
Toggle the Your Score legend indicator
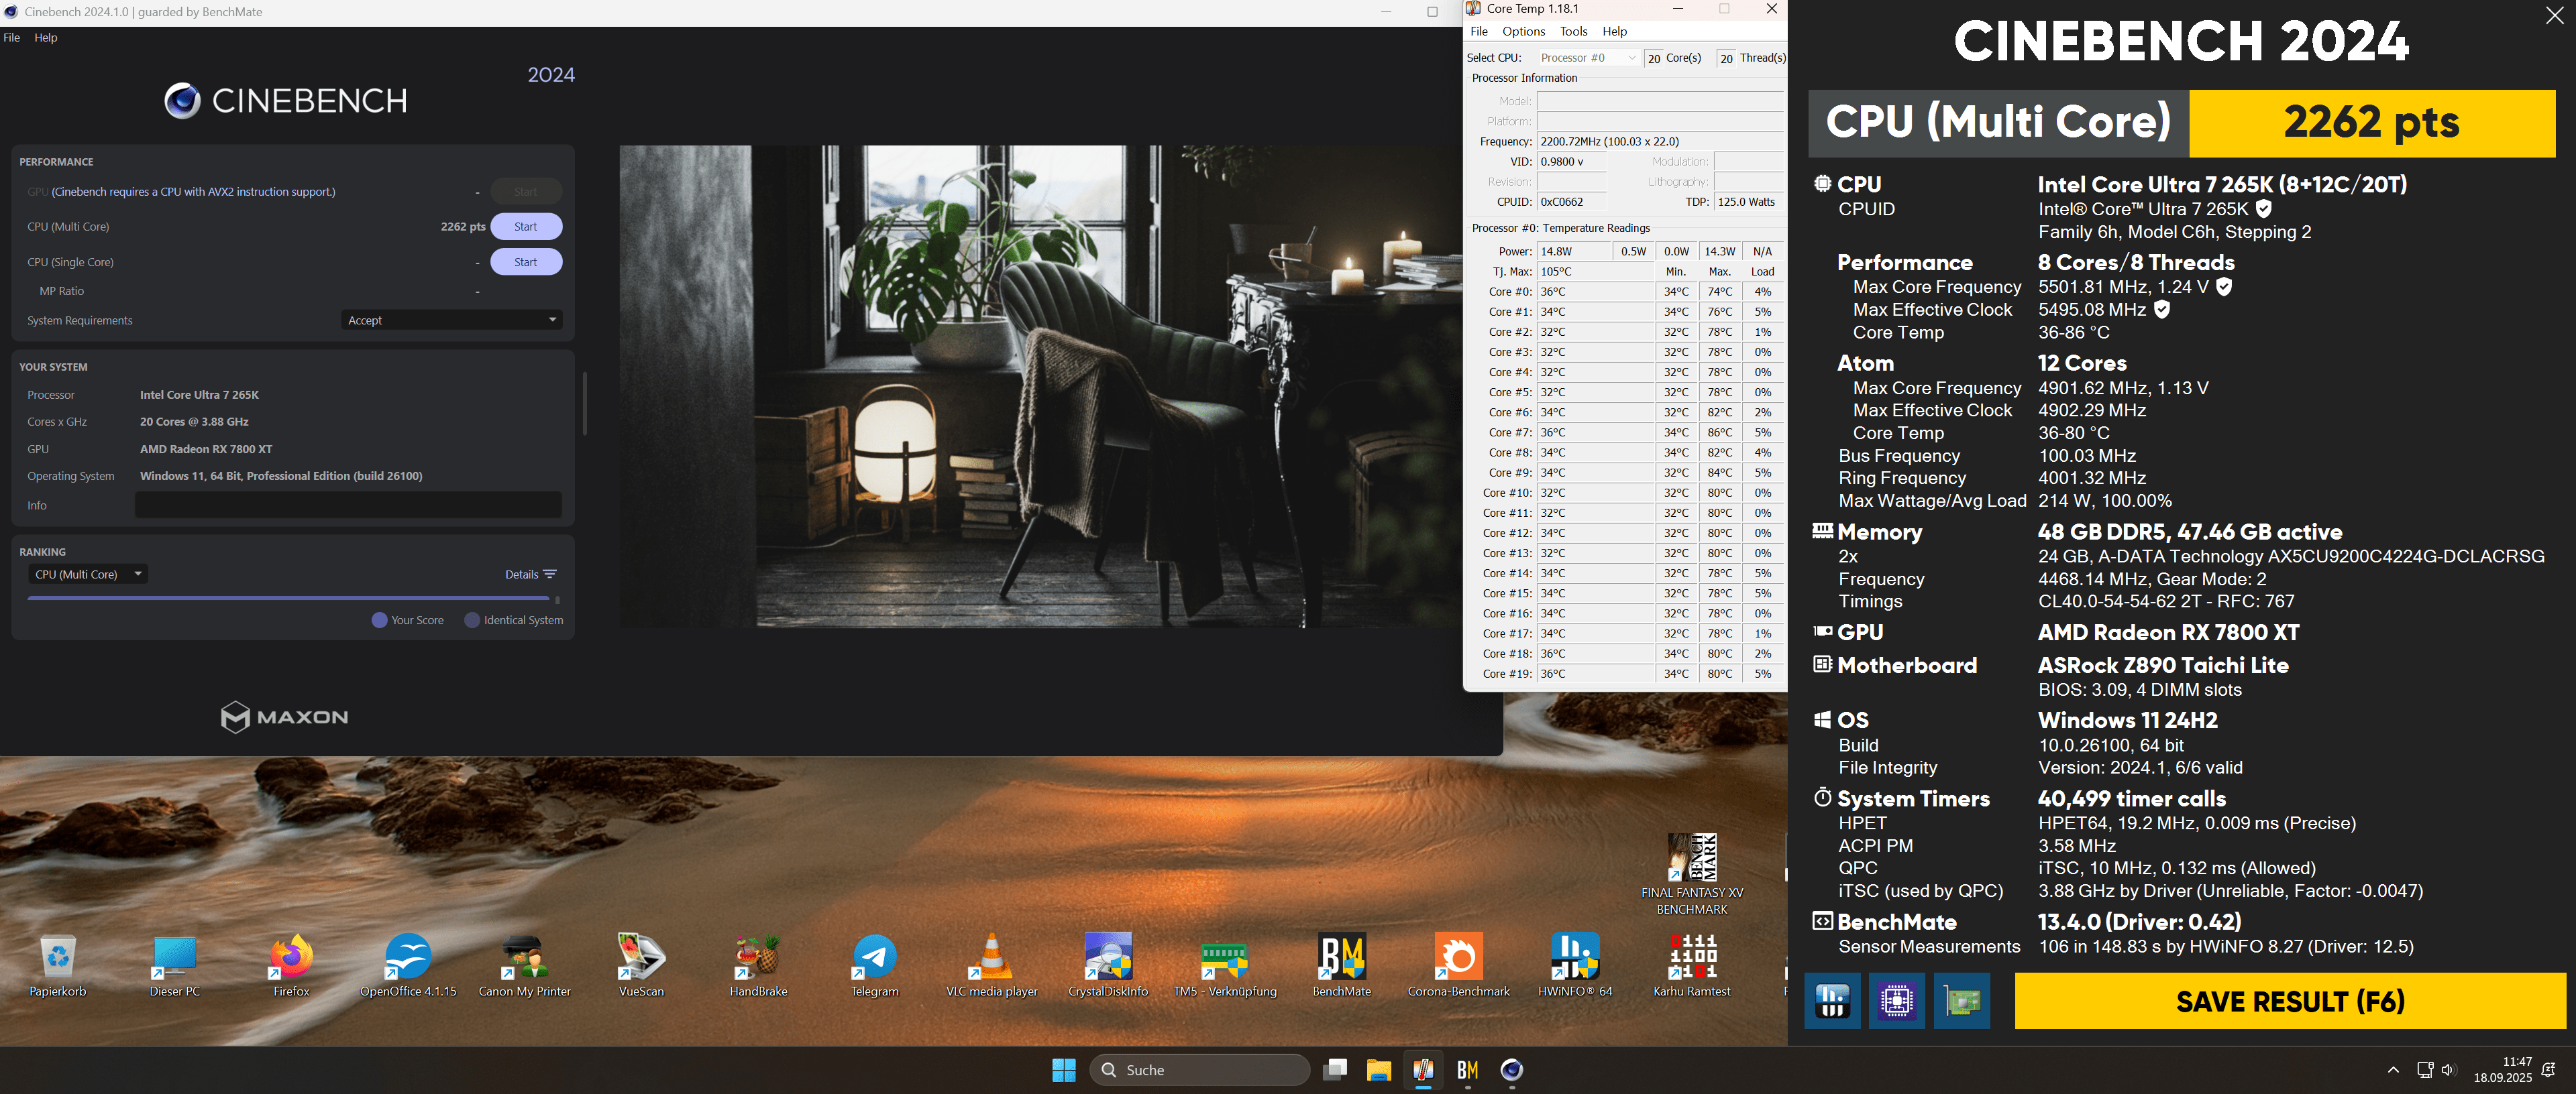pos(380,621)
